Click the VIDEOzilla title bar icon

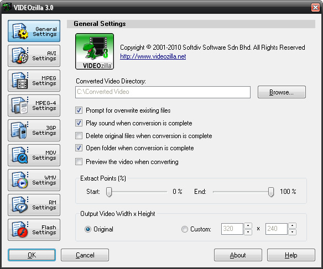7,7
